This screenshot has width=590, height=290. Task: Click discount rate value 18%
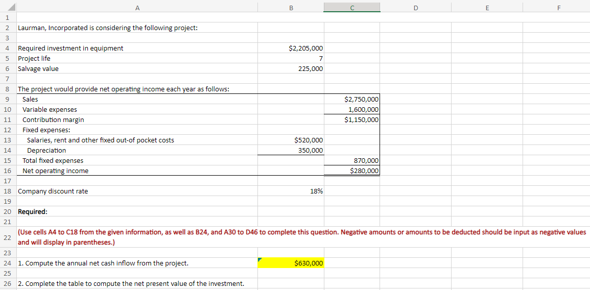(291, 191)
